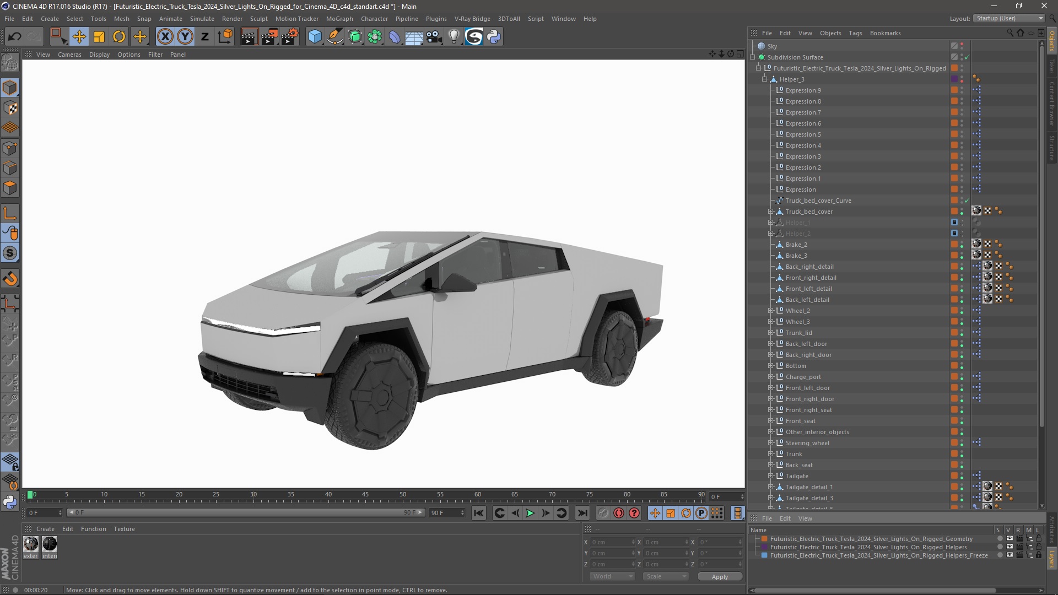Open viewport Cameras menu
Viewport: 1058px width, 595px height.
click(69, 55)
